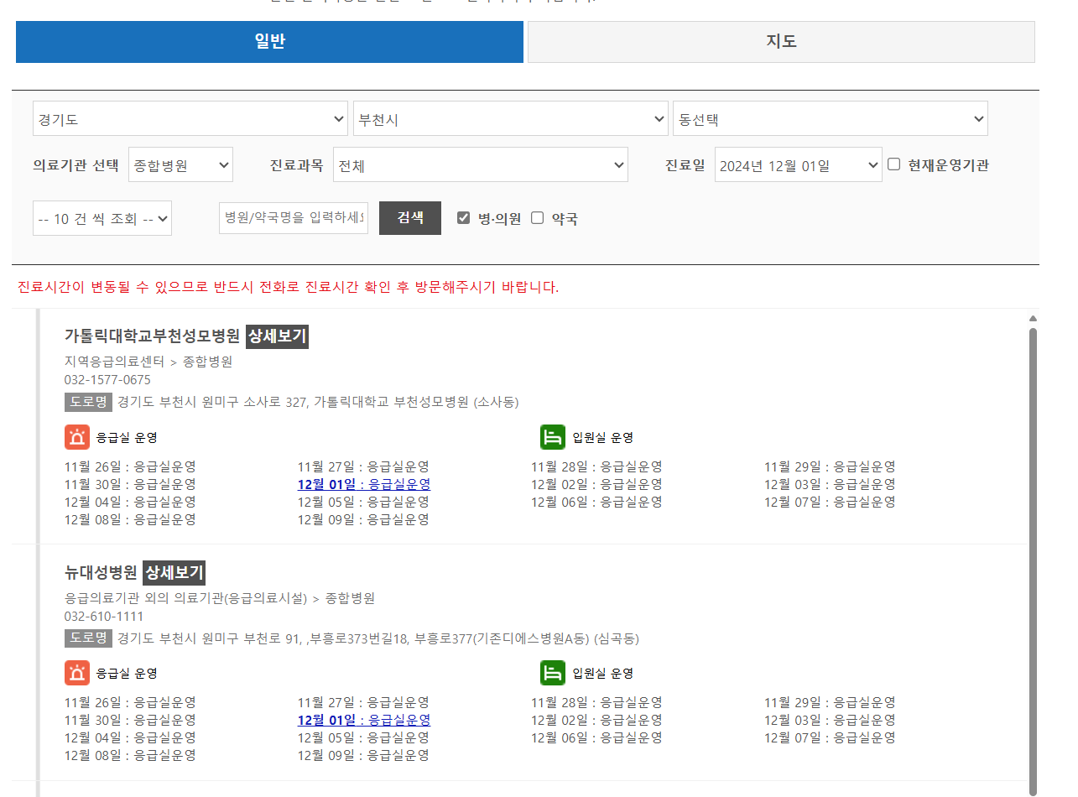Screen dimensions: 1078x797
Task: Open the 경기도 province dropdown
Action: 190,118
